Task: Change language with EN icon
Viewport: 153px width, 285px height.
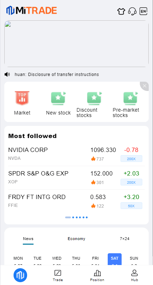Action: pos(143,11)
